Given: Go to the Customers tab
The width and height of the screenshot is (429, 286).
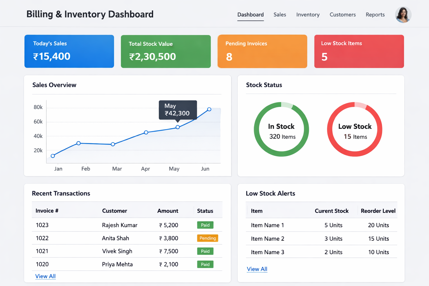Looking at the screenshot, I should 342,15.
